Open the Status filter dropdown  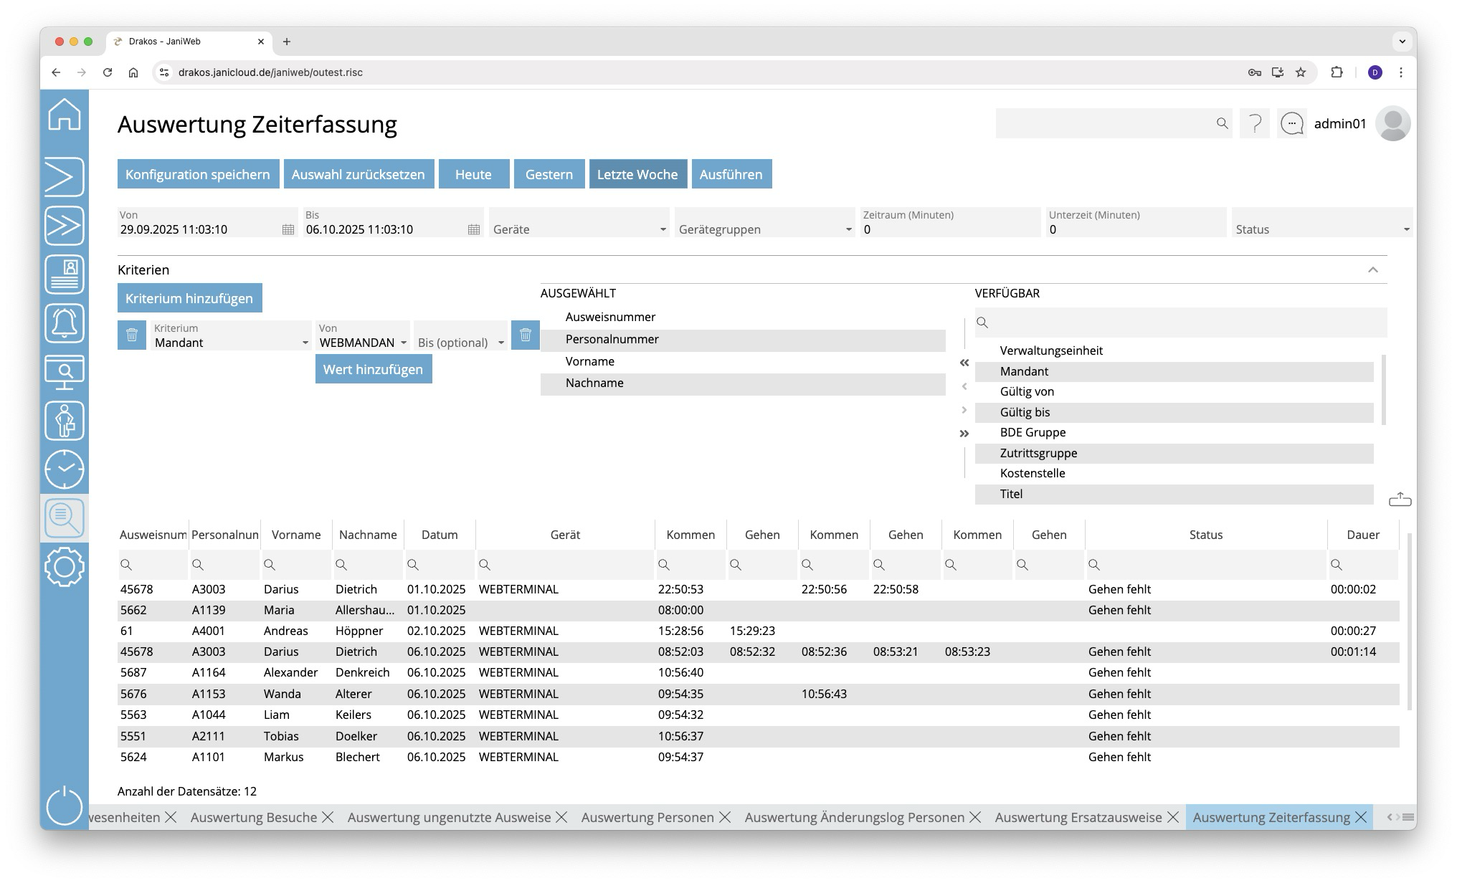click(x=1405, y=229)
